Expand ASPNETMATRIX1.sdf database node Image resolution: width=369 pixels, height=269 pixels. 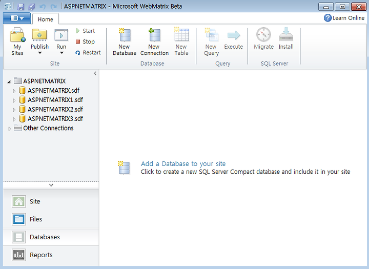coord(14,100)
